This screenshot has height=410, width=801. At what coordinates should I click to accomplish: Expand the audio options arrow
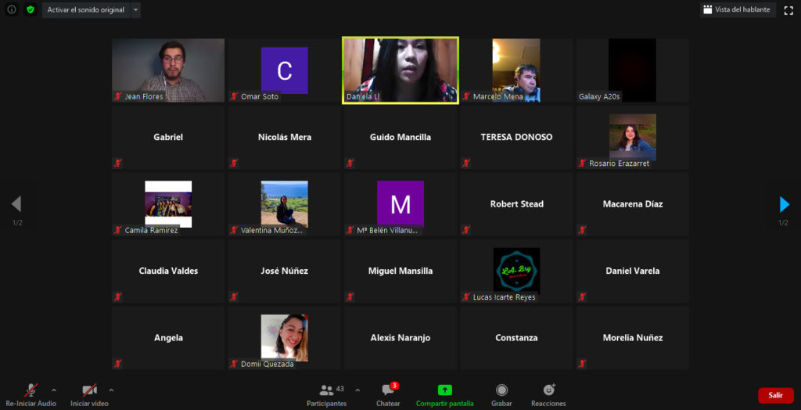(54, 390)
